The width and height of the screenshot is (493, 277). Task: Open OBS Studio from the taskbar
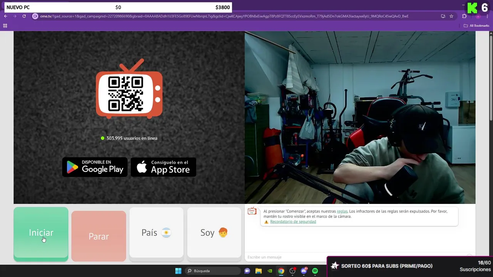[x=292, y=271]
